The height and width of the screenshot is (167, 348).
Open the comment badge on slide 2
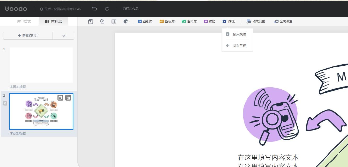pos(5,103)
